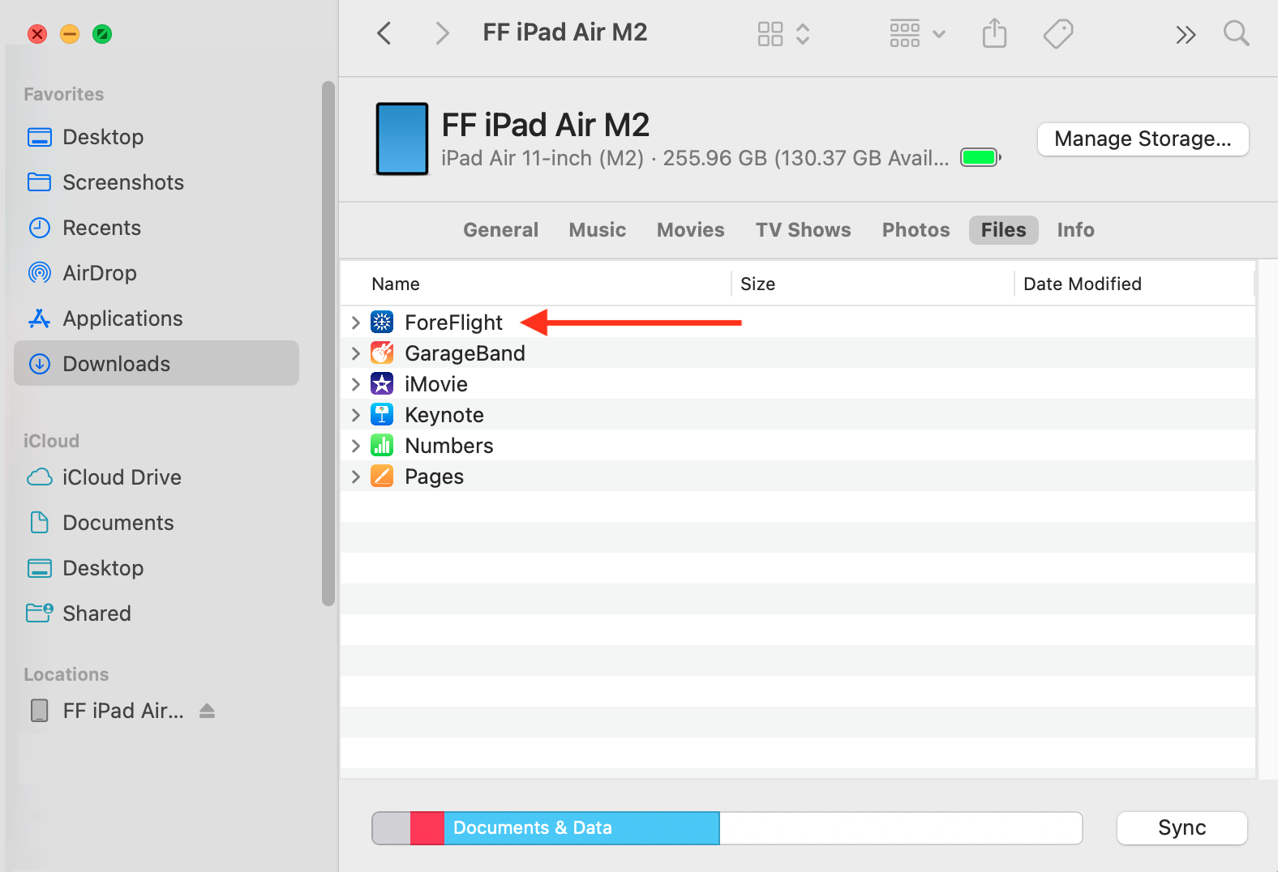Click the Manage Storage button

point(1143,139)
